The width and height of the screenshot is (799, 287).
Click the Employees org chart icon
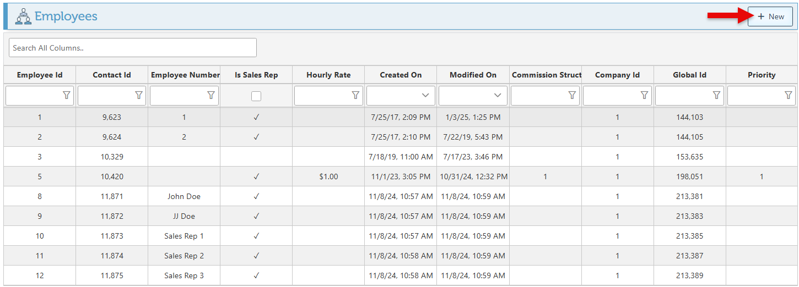(23, 16)
